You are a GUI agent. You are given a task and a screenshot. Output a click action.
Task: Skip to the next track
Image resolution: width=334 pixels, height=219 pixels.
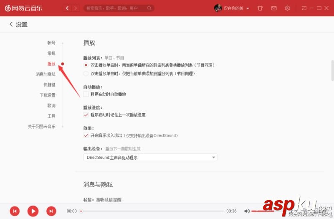[51, 211]
